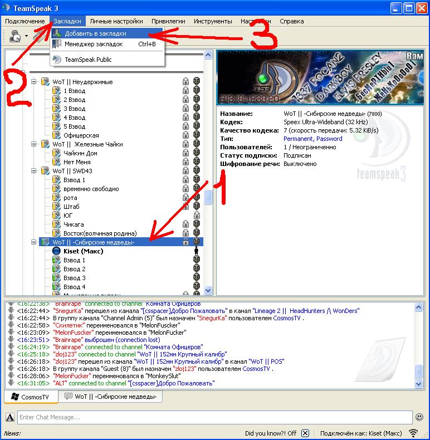Screen dimensions: 430x440
Task: Select the Офицерская channel
Action: tap(81, 135)
